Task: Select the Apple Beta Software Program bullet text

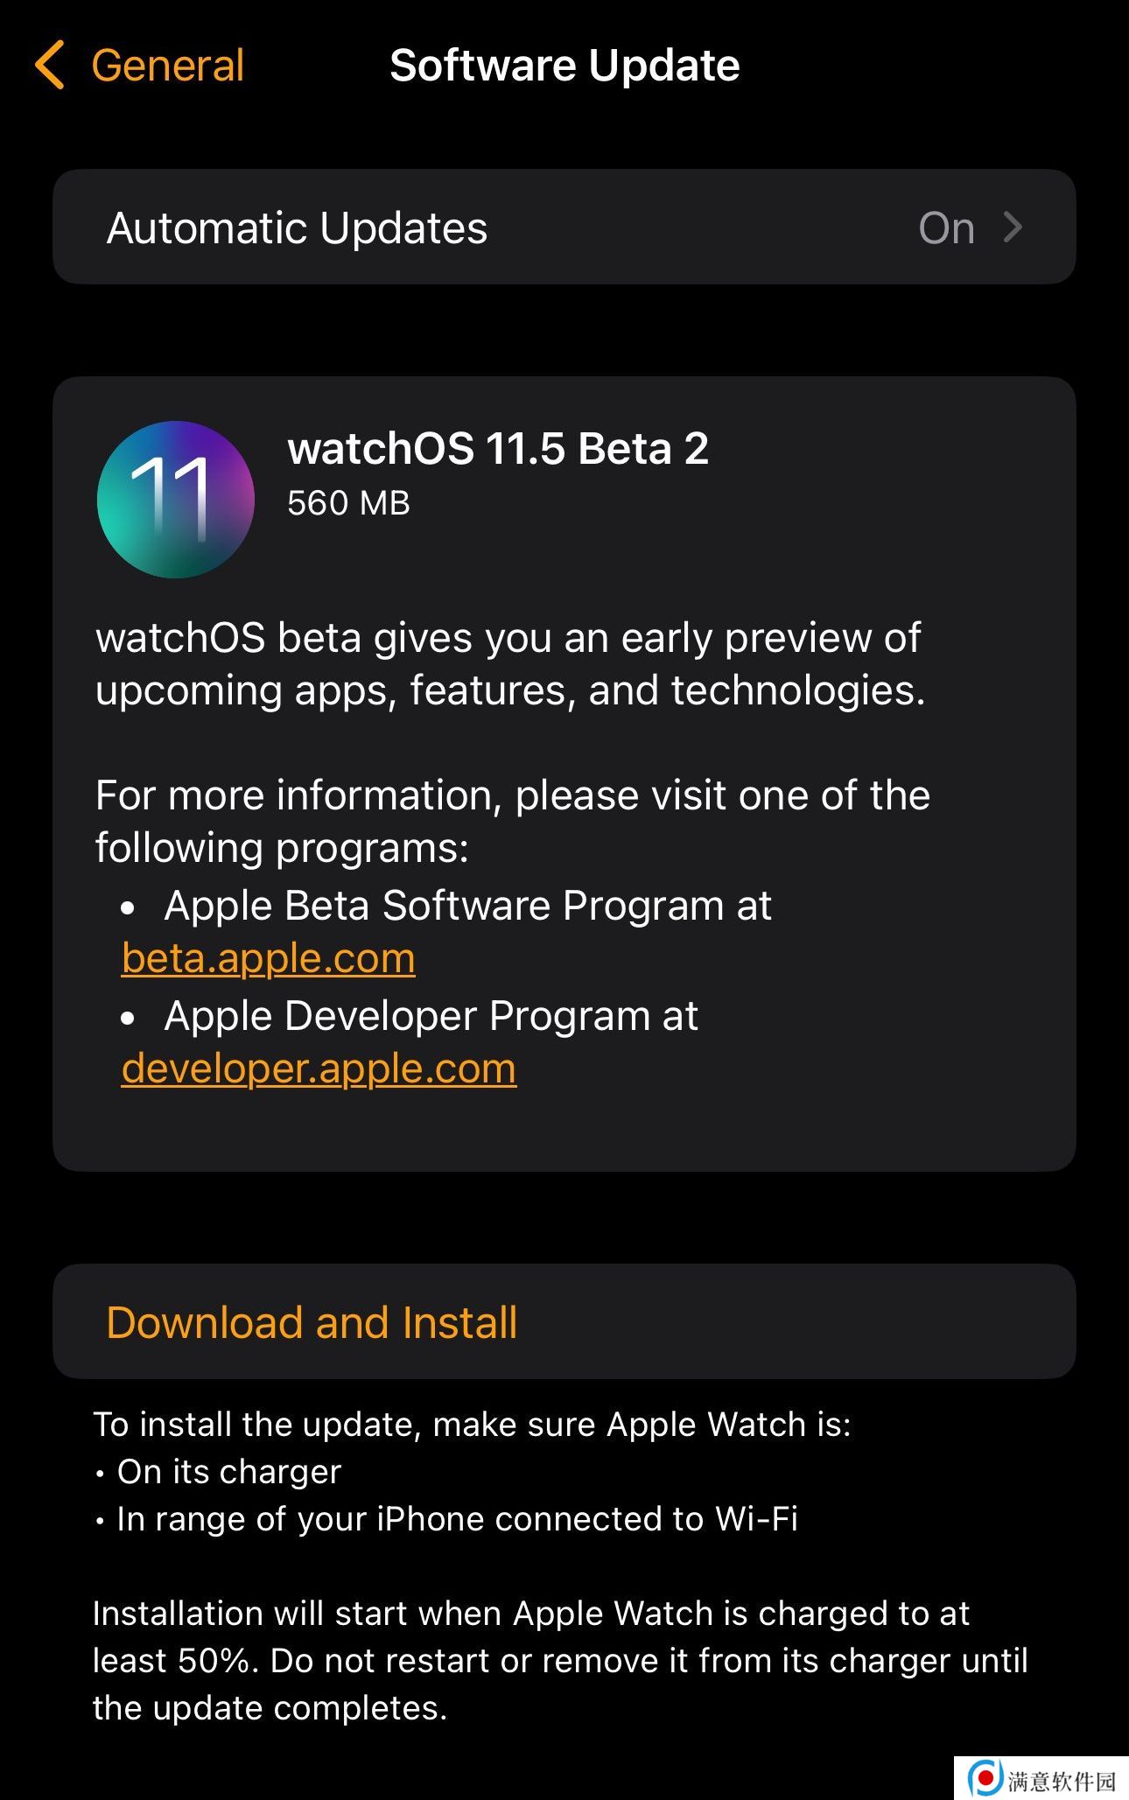Action: (x=467, y=906)
